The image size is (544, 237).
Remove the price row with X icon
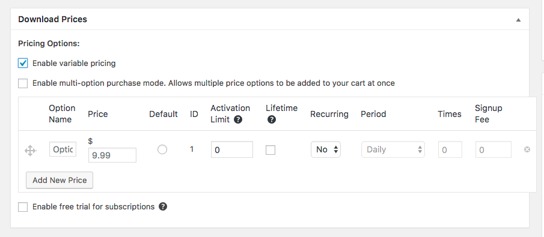[x=527, y=149]
